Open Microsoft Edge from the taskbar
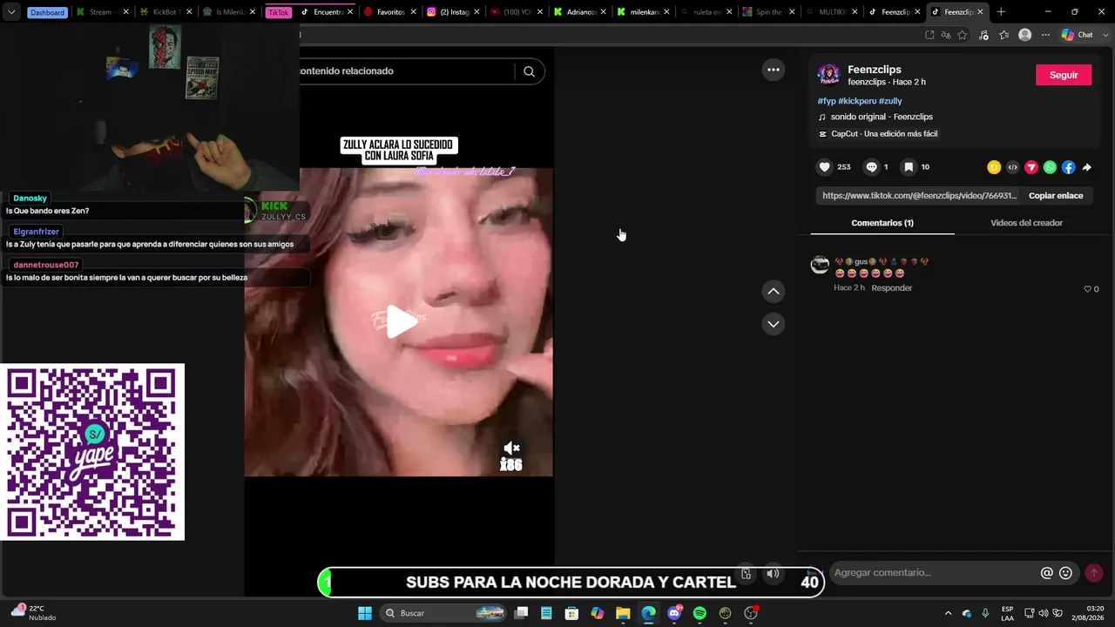This screenshot has width=1115, height=627. tap(648, 613)
